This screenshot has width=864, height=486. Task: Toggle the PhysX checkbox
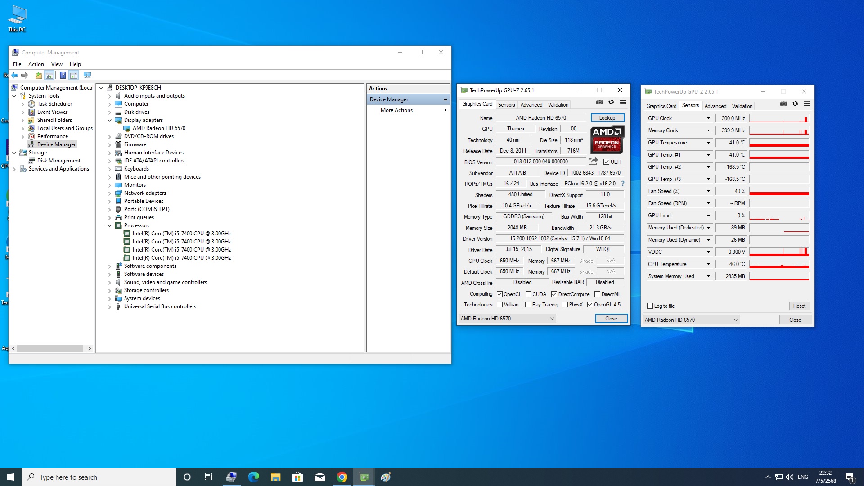[565, 305]
